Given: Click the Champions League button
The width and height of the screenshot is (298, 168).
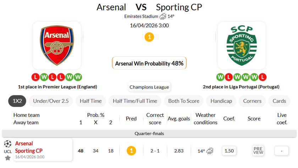Looking at the screenshot, I should pyautogui.click(x=149, y=87).
